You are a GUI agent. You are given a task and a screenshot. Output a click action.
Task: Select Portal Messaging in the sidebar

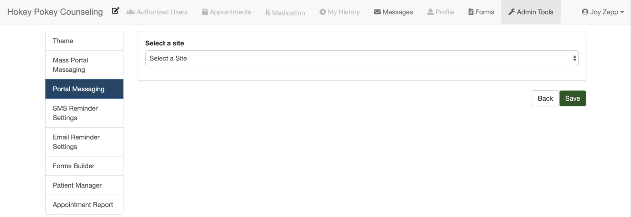85,89
